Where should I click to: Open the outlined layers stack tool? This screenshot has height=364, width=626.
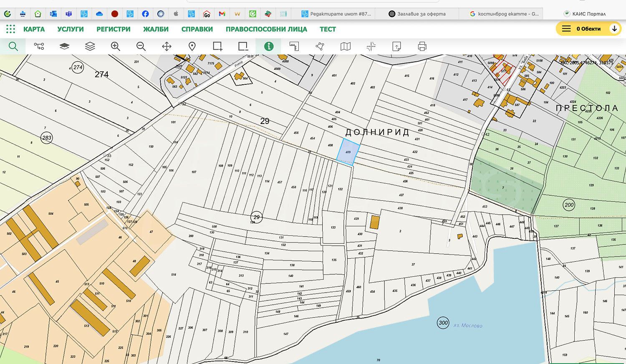90,46
